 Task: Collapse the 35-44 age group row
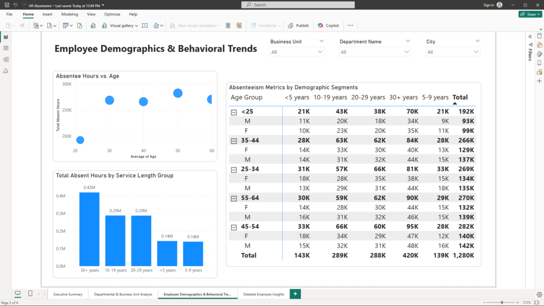coord(233,141)
